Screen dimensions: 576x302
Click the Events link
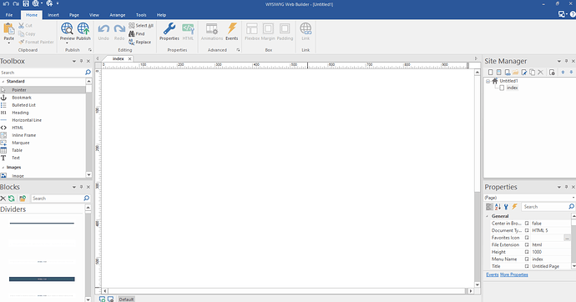[493, 274]
